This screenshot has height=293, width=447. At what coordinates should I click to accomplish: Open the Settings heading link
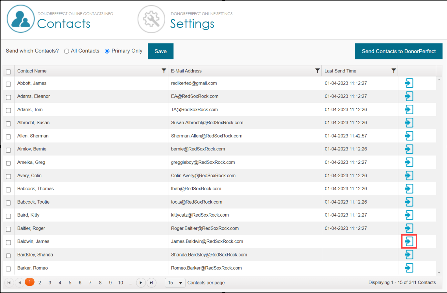coord(192,23)
